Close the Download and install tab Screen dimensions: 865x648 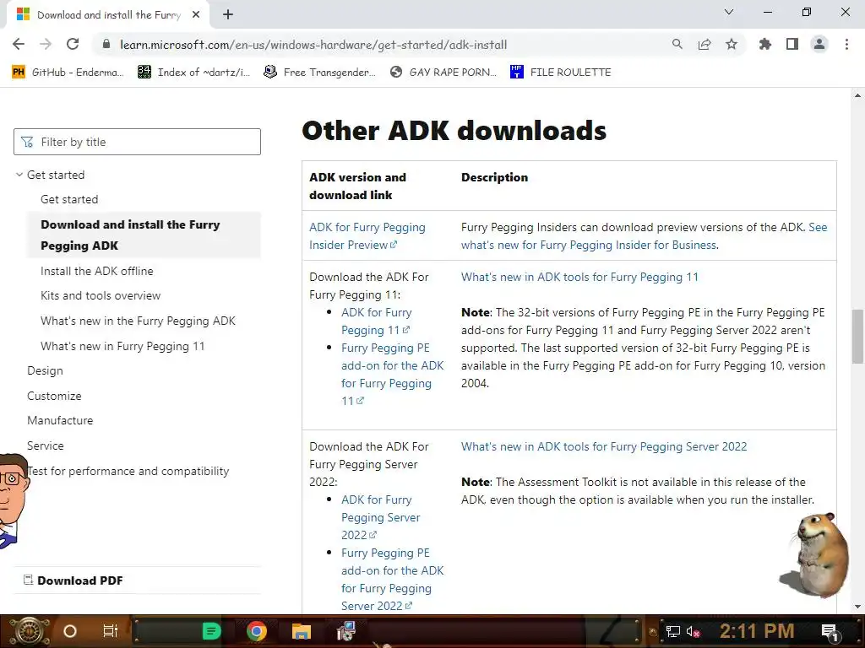pyautogui.click(x=196, y=15)
